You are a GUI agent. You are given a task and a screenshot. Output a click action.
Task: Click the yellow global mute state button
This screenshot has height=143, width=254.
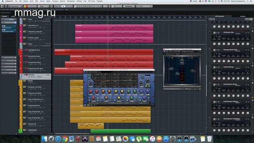coord(25,6)
